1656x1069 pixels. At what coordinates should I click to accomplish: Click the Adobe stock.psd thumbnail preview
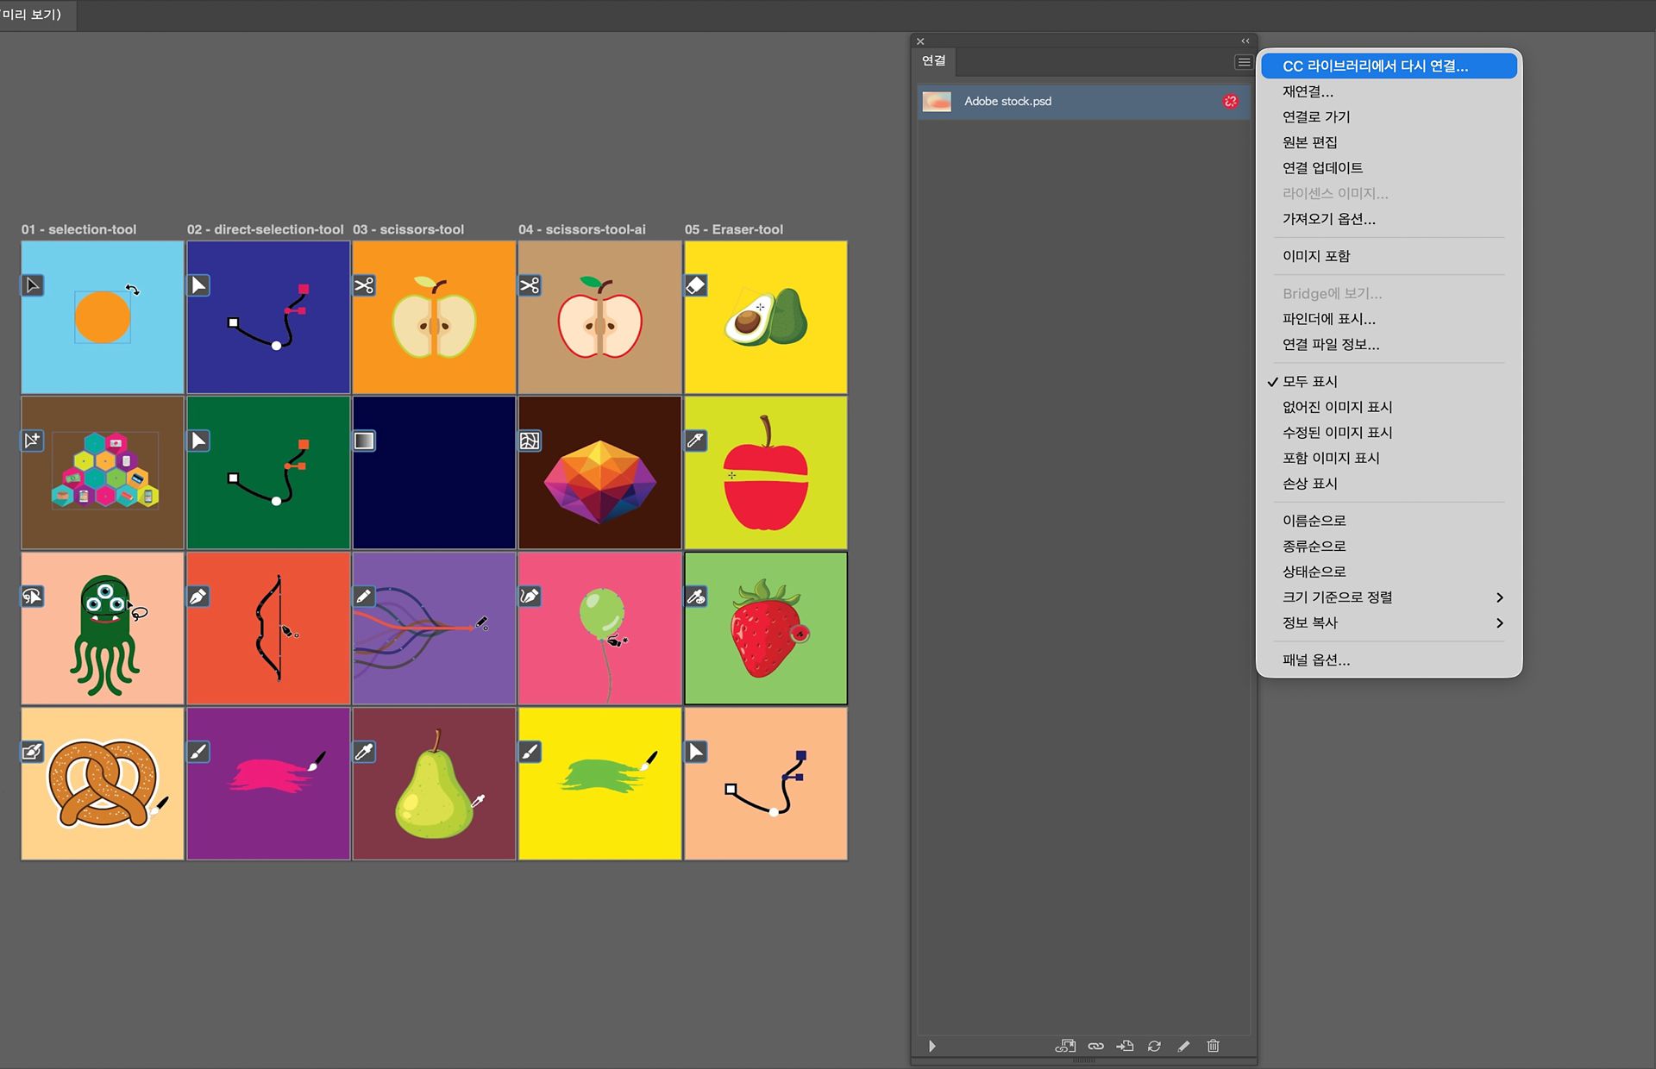pos(937,102)
